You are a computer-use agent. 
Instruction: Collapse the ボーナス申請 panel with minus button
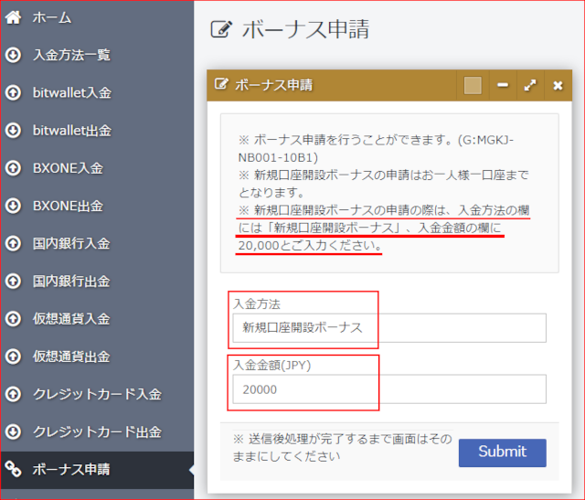click(503, 86)
